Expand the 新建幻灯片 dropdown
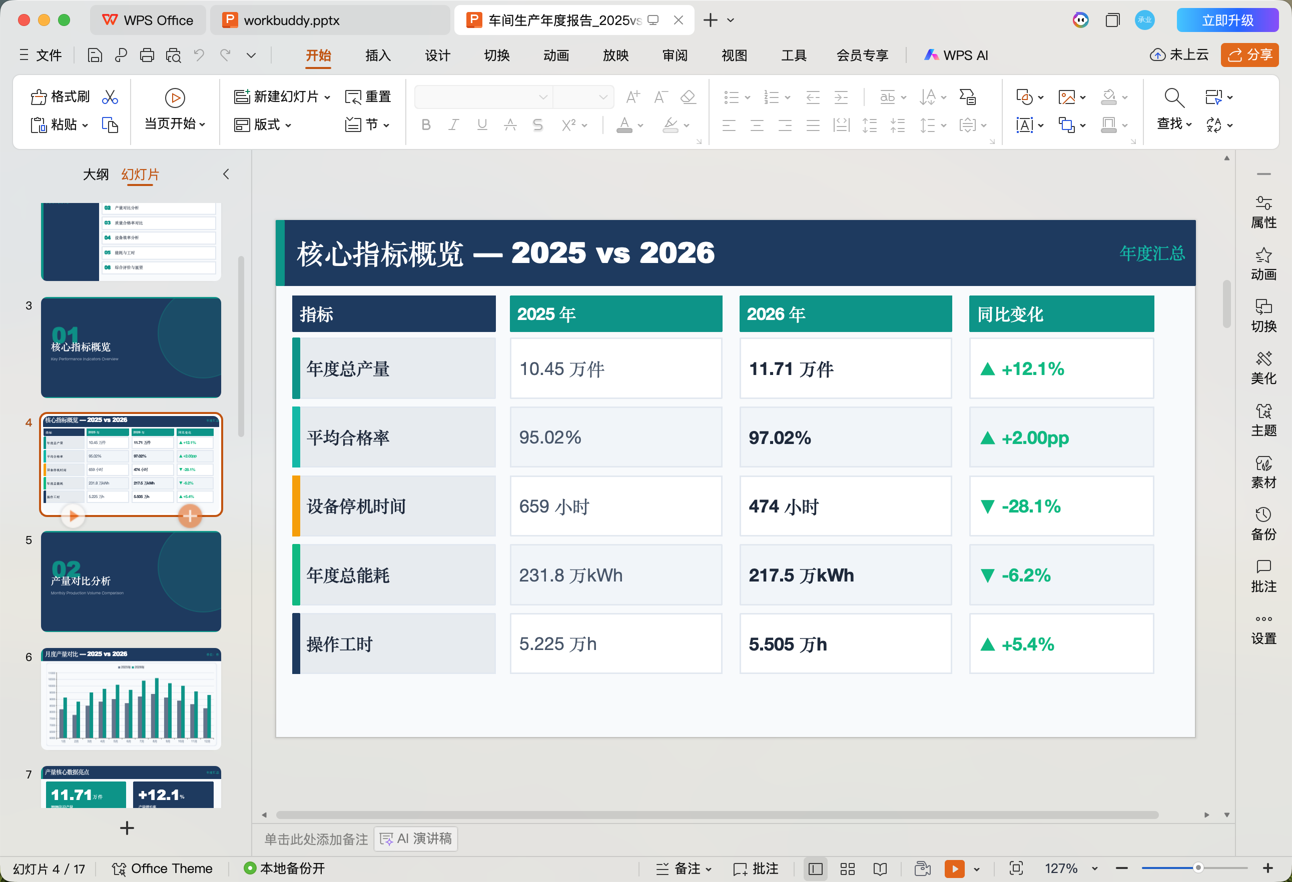This screenshot has height=882, width=1292. point(327,95)
